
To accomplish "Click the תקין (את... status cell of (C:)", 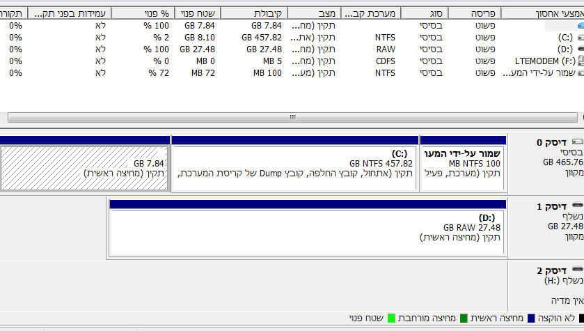I will coord(313,38).
